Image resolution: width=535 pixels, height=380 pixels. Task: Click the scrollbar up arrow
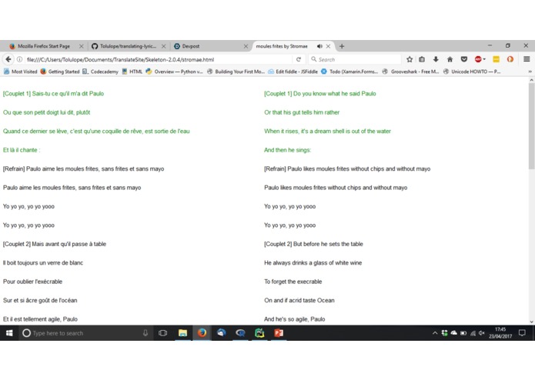coord(531,80)
